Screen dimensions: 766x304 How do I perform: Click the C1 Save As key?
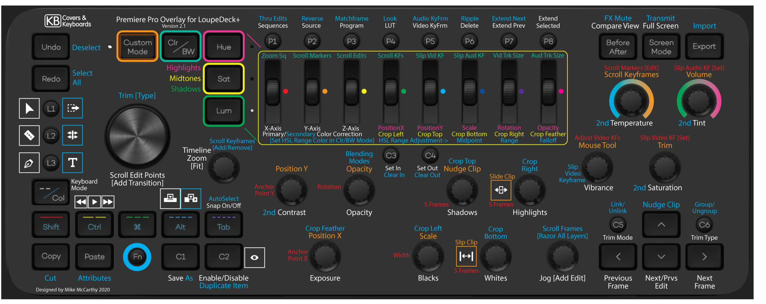click(181, 257)
